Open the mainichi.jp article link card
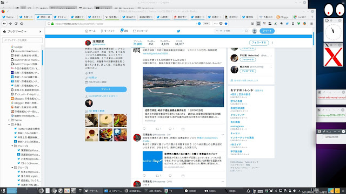The image size is (346, 194). click(x=183, y=115)
